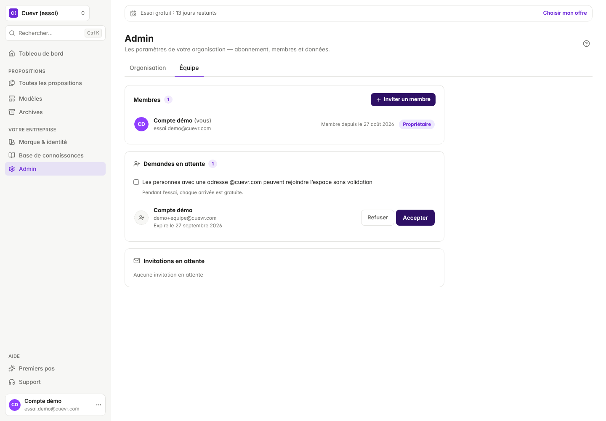Click the Rechercher search field

(x=55, y=33)
